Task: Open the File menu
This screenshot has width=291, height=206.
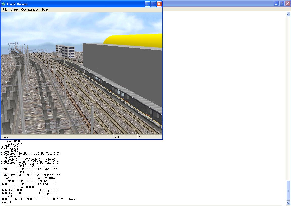Action: click(5, 10)
